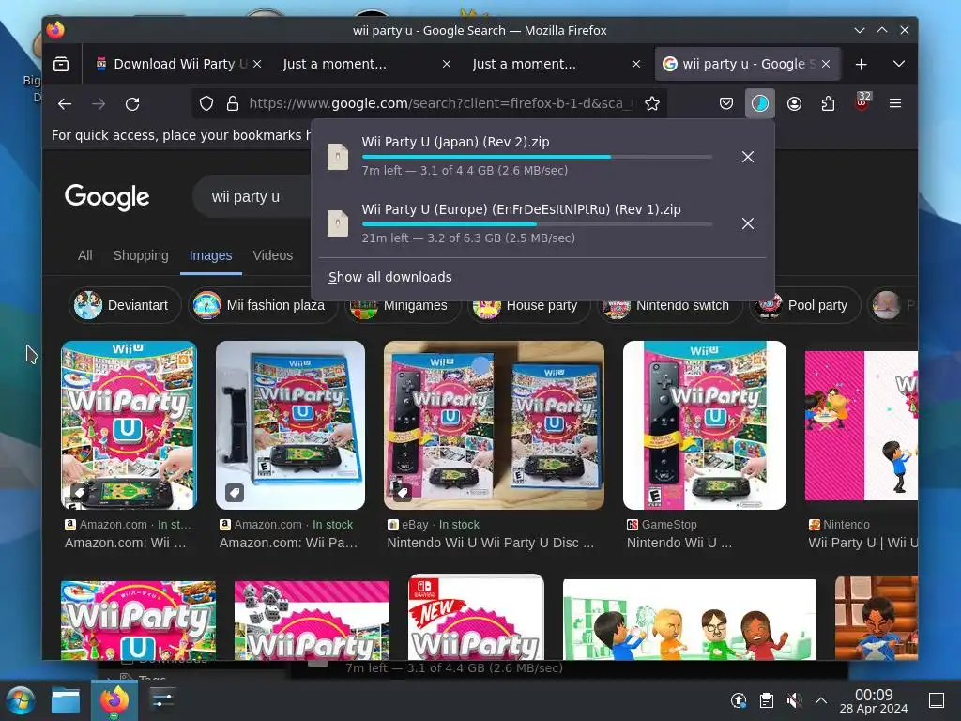Open Nintendo Wii Party U image

pyautogui.click(x=862, y=425)
